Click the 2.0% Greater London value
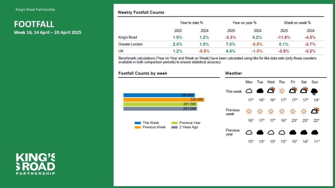 178,44
